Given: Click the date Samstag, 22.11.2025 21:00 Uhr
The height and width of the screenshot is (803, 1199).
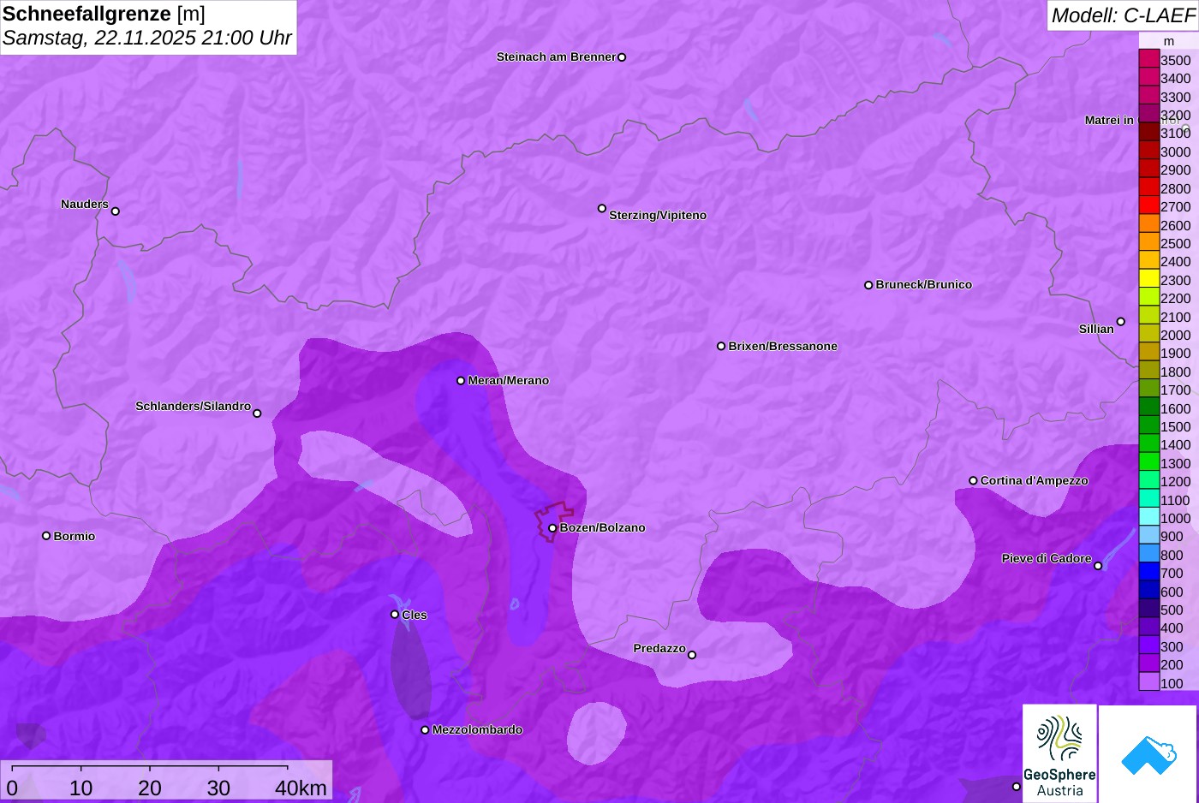Looking at the screenshot, I should click(x=147, y=38).
